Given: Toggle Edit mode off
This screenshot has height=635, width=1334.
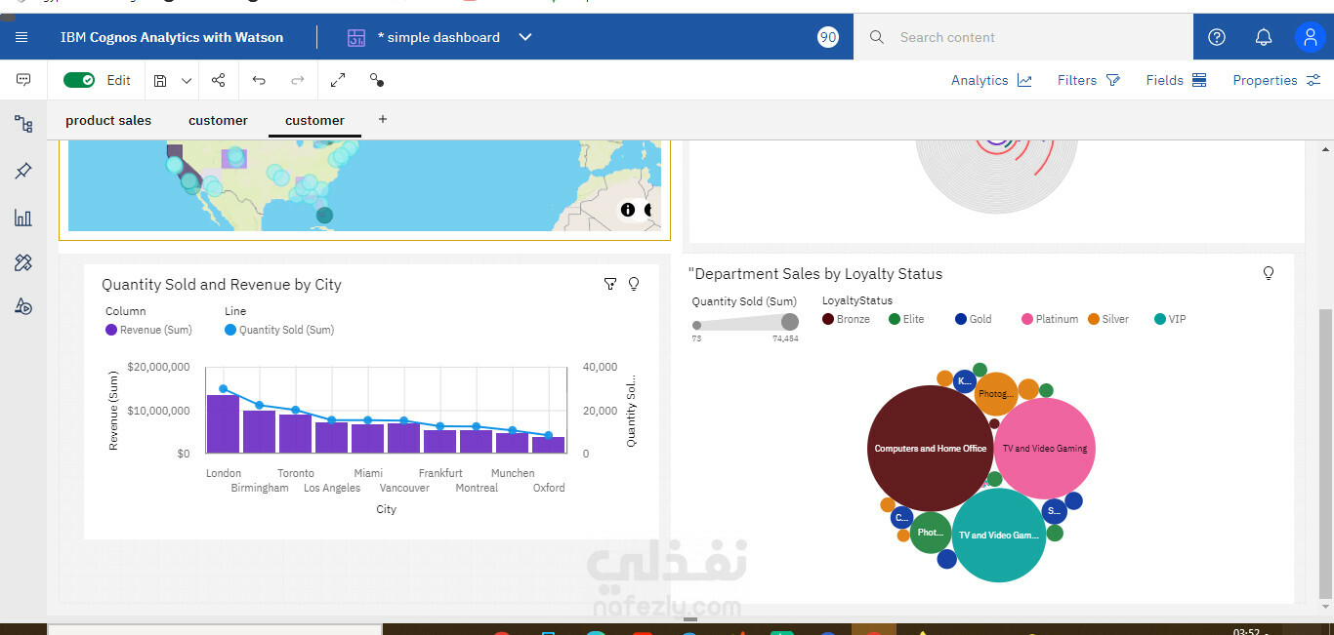Looking at the screenshot, I should tap(78, 80).
